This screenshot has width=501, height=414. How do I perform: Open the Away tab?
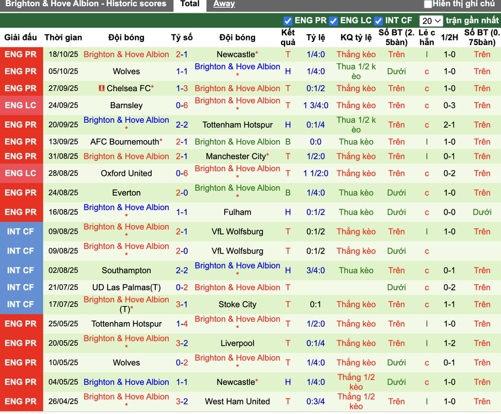click(224, 4)
